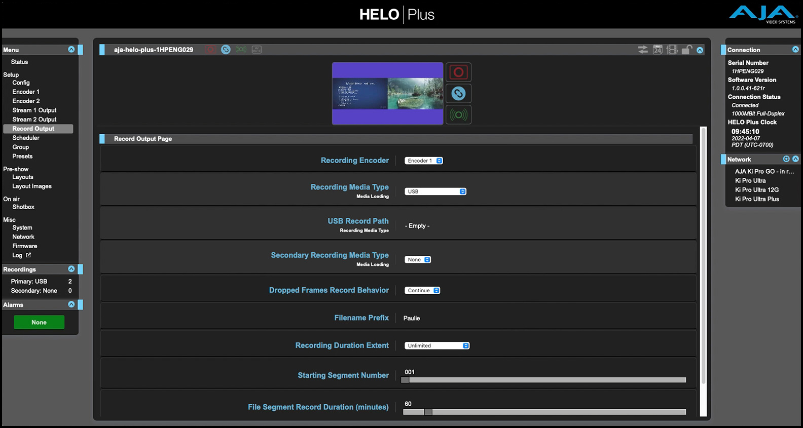Open Network panel gear settings

pyautogui.click(x=786, y=159)
